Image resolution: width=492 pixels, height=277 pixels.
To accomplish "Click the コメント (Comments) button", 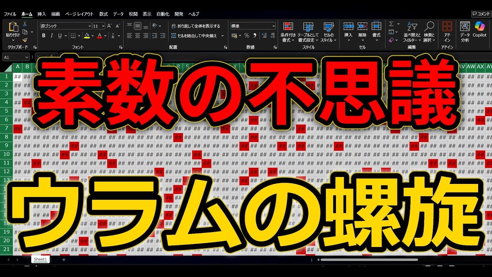I will pyautogui.click(x=481, y=14).
